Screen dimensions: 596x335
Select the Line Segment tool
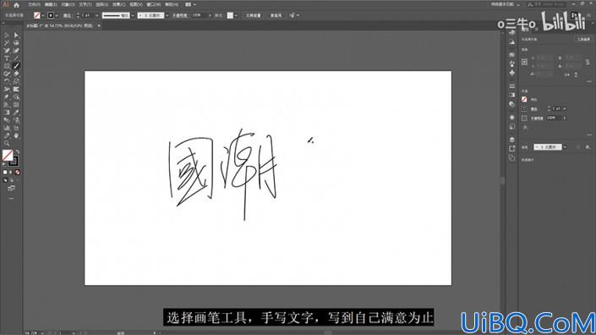pos(16,58)
